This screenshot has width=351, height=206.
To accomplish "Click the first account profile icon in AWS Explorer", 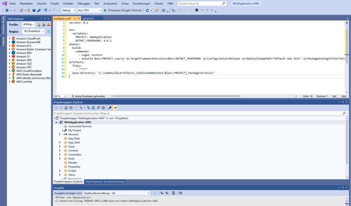I will [x=39, y=25].
